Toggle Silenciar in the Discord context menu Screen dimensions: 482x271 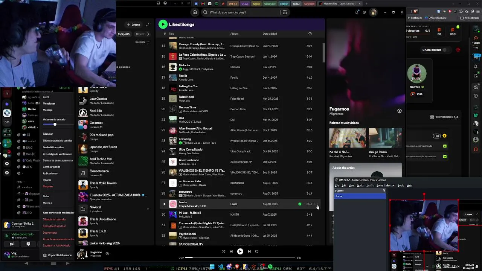click(x=48, y=134)
